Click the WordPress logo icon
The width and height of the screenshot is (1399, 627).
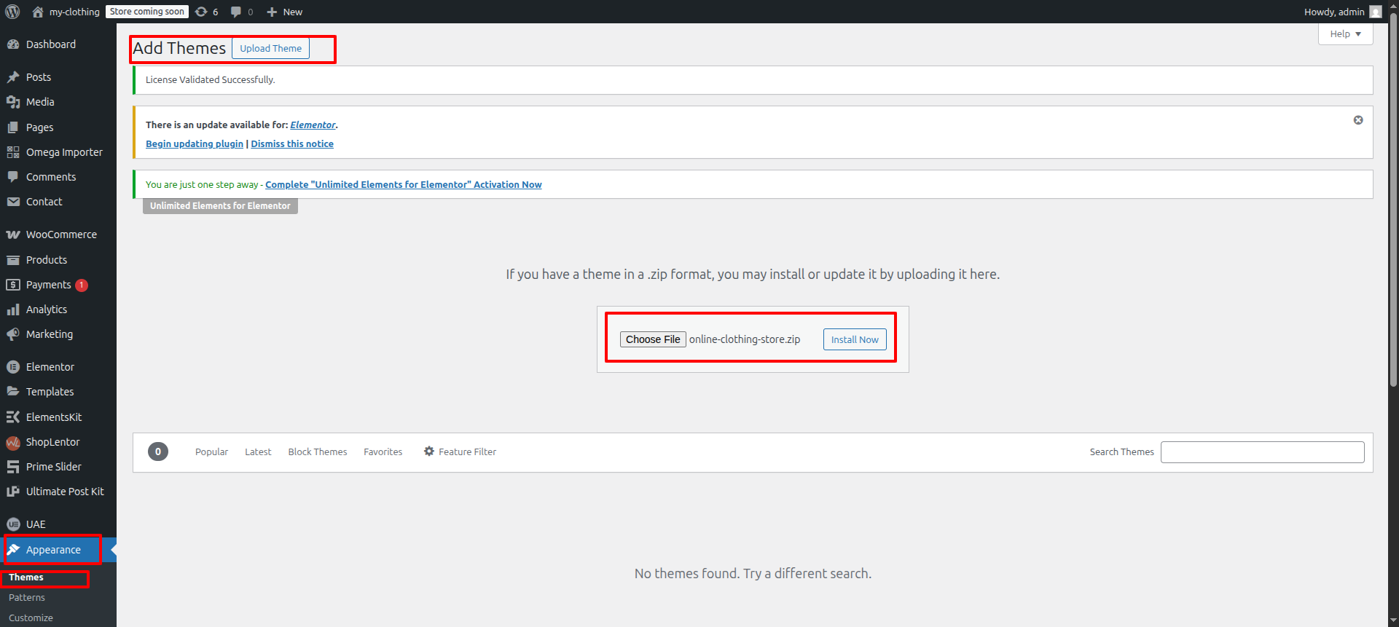12,12
